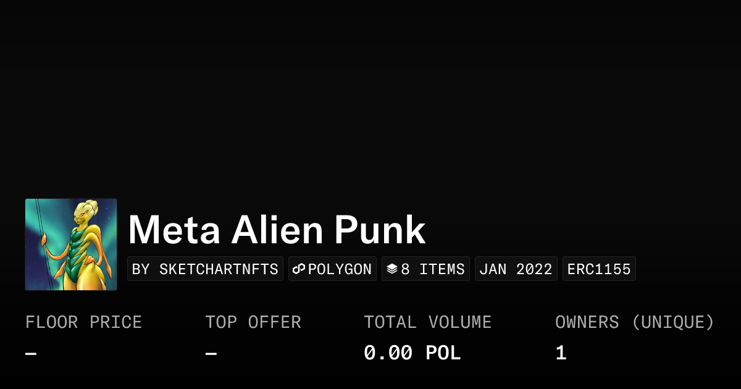Open the BY SKETCHARTNFTS creator badge

coord(205,269)
